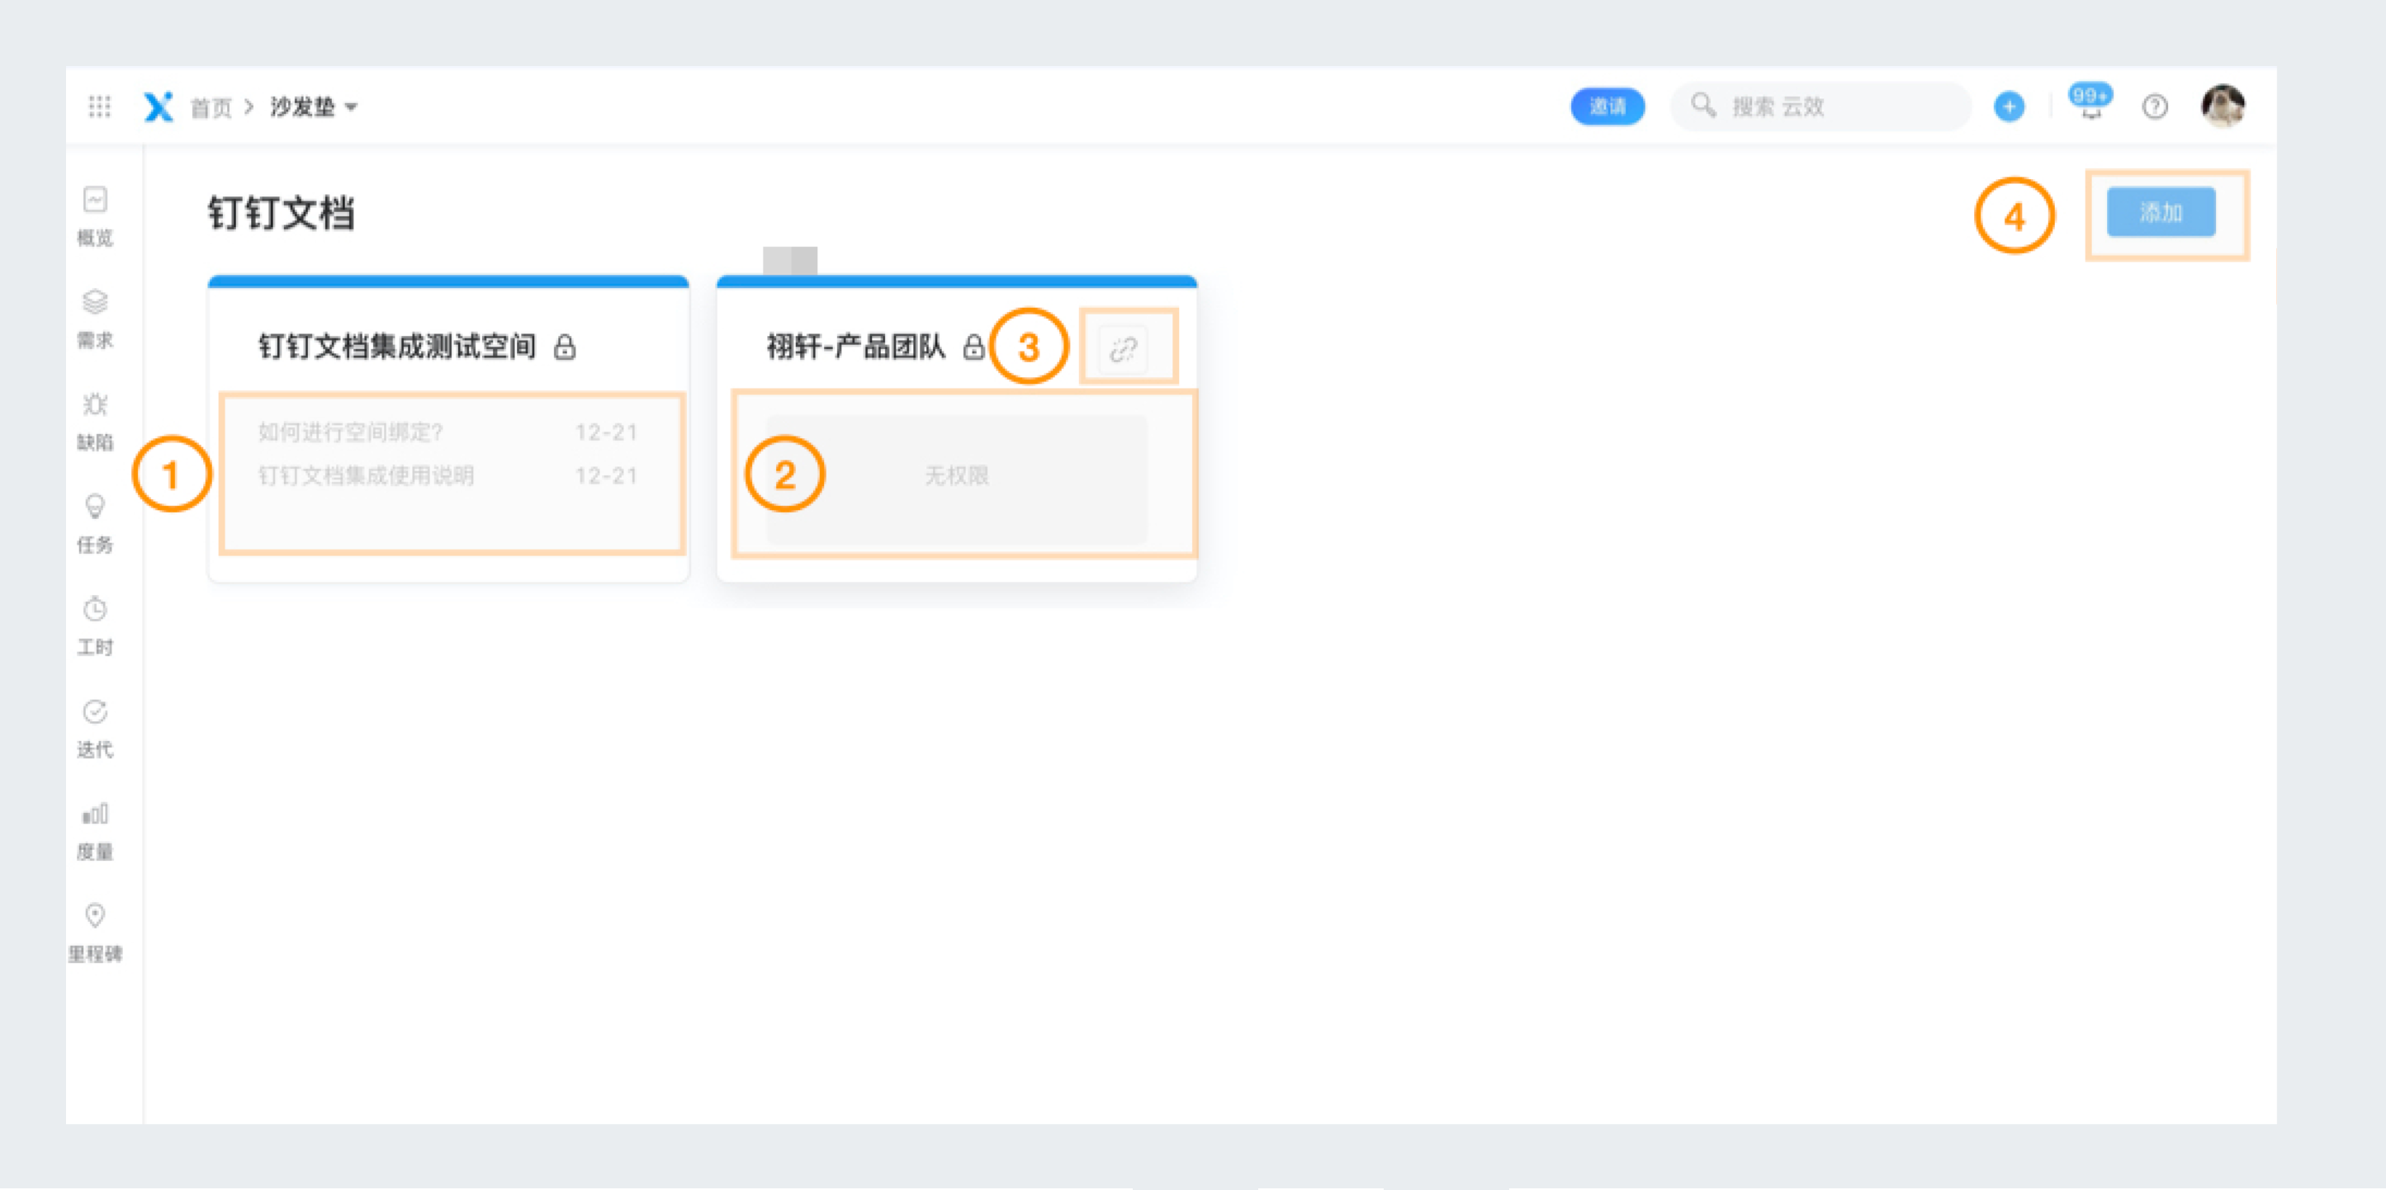This screenshot has width=2386, height=1190.
Task: Click lock icon beside 钉钉文档集成测试空间
Action: click(x=564, y=347)
